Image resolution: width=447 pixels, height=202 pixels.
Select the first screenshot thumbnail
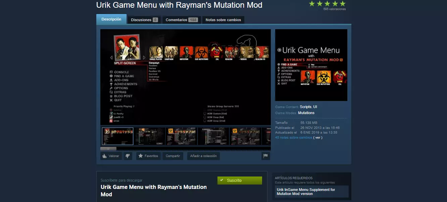point(117,136)
